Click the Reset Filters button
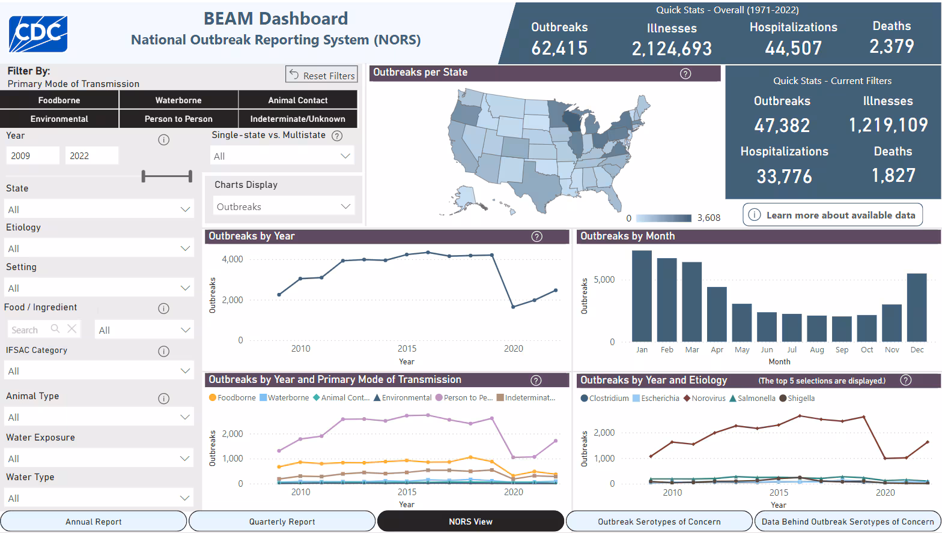Viewport: 942px width, 533px height. click(321, 75)
